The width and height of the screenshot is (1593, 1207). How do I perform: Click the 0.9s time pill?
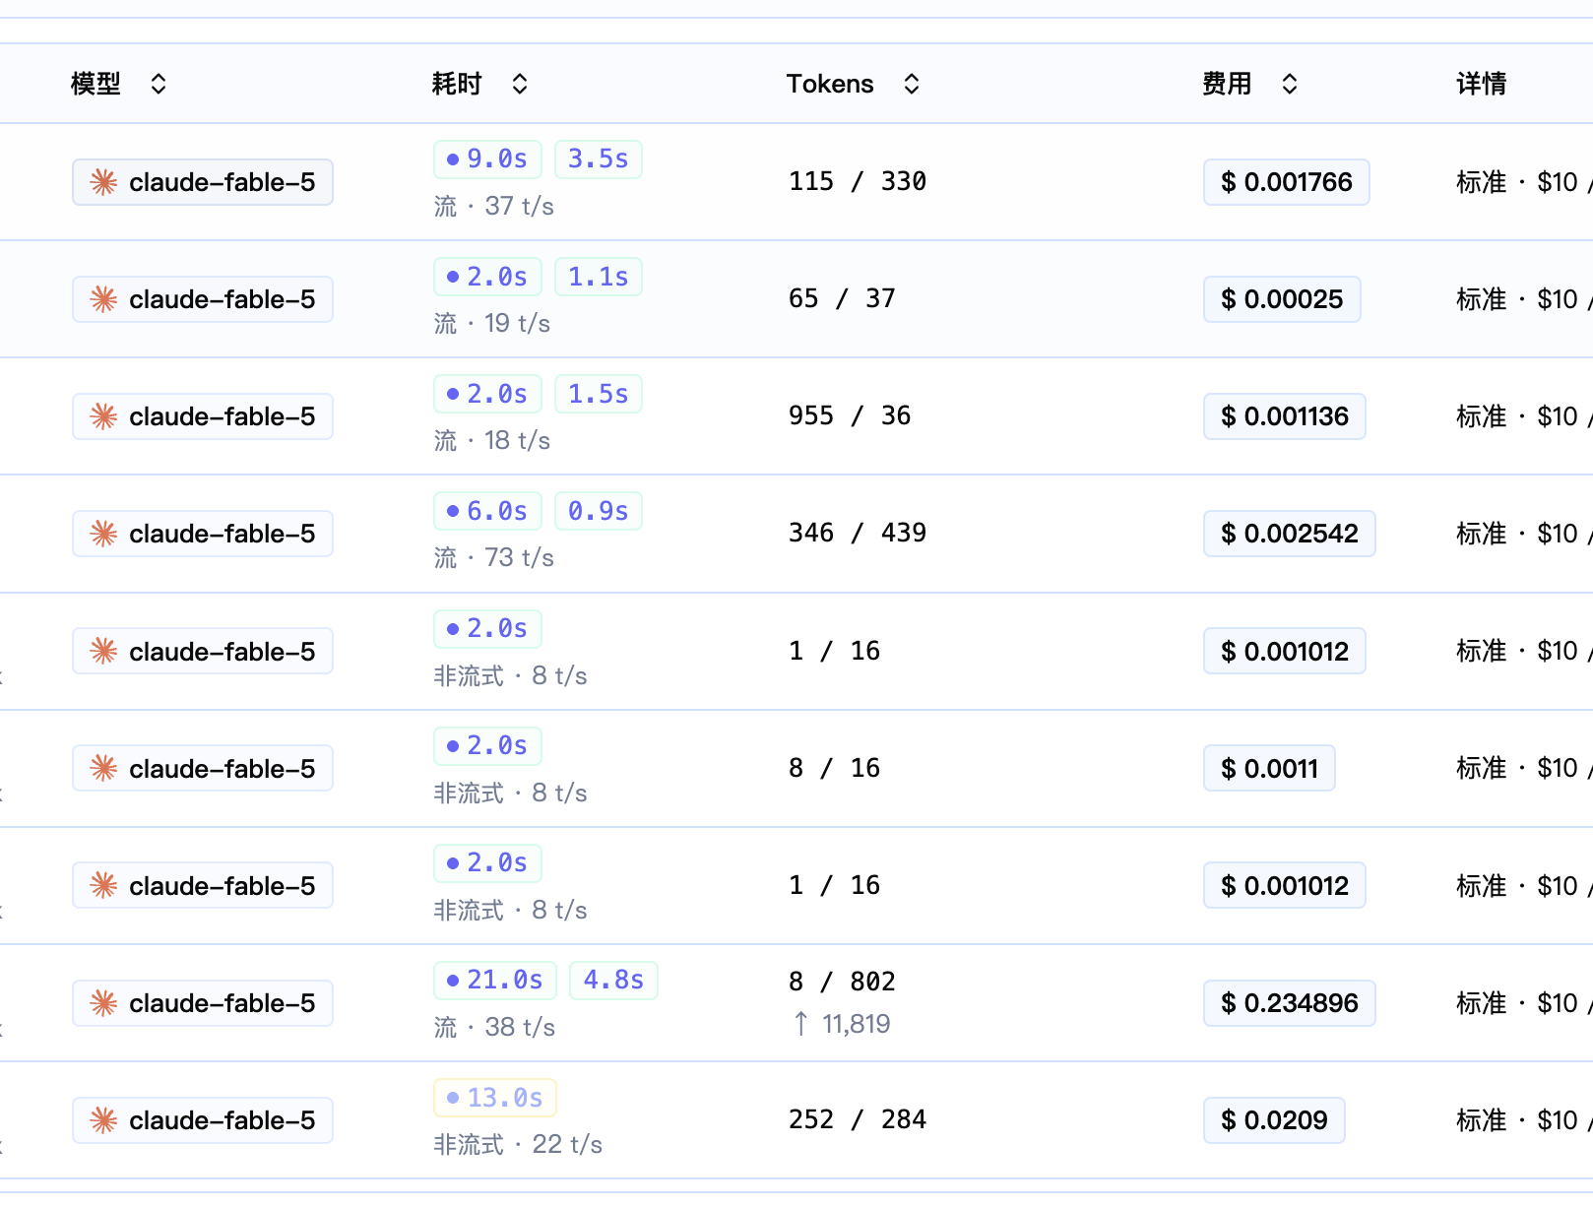[x=599, y=511]
